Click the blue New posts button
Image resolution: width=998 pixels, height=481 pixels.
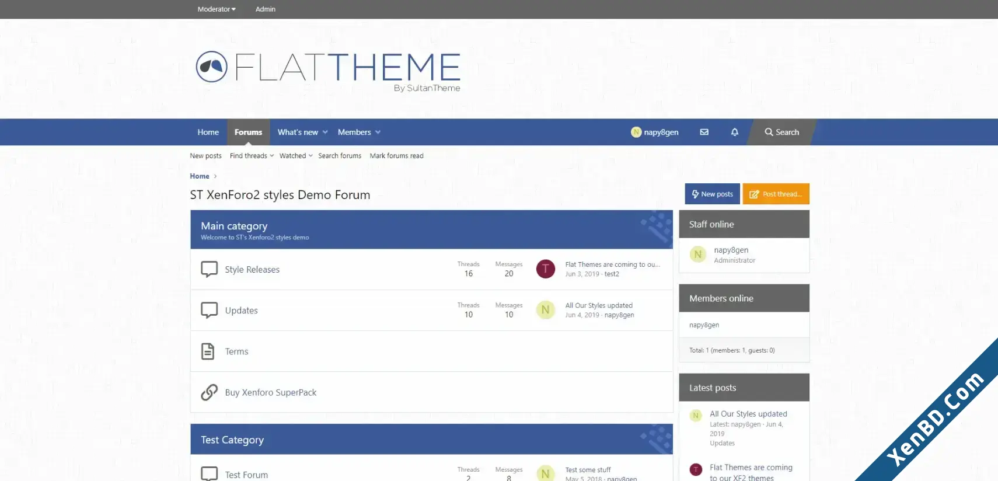(x=712, y=194)
